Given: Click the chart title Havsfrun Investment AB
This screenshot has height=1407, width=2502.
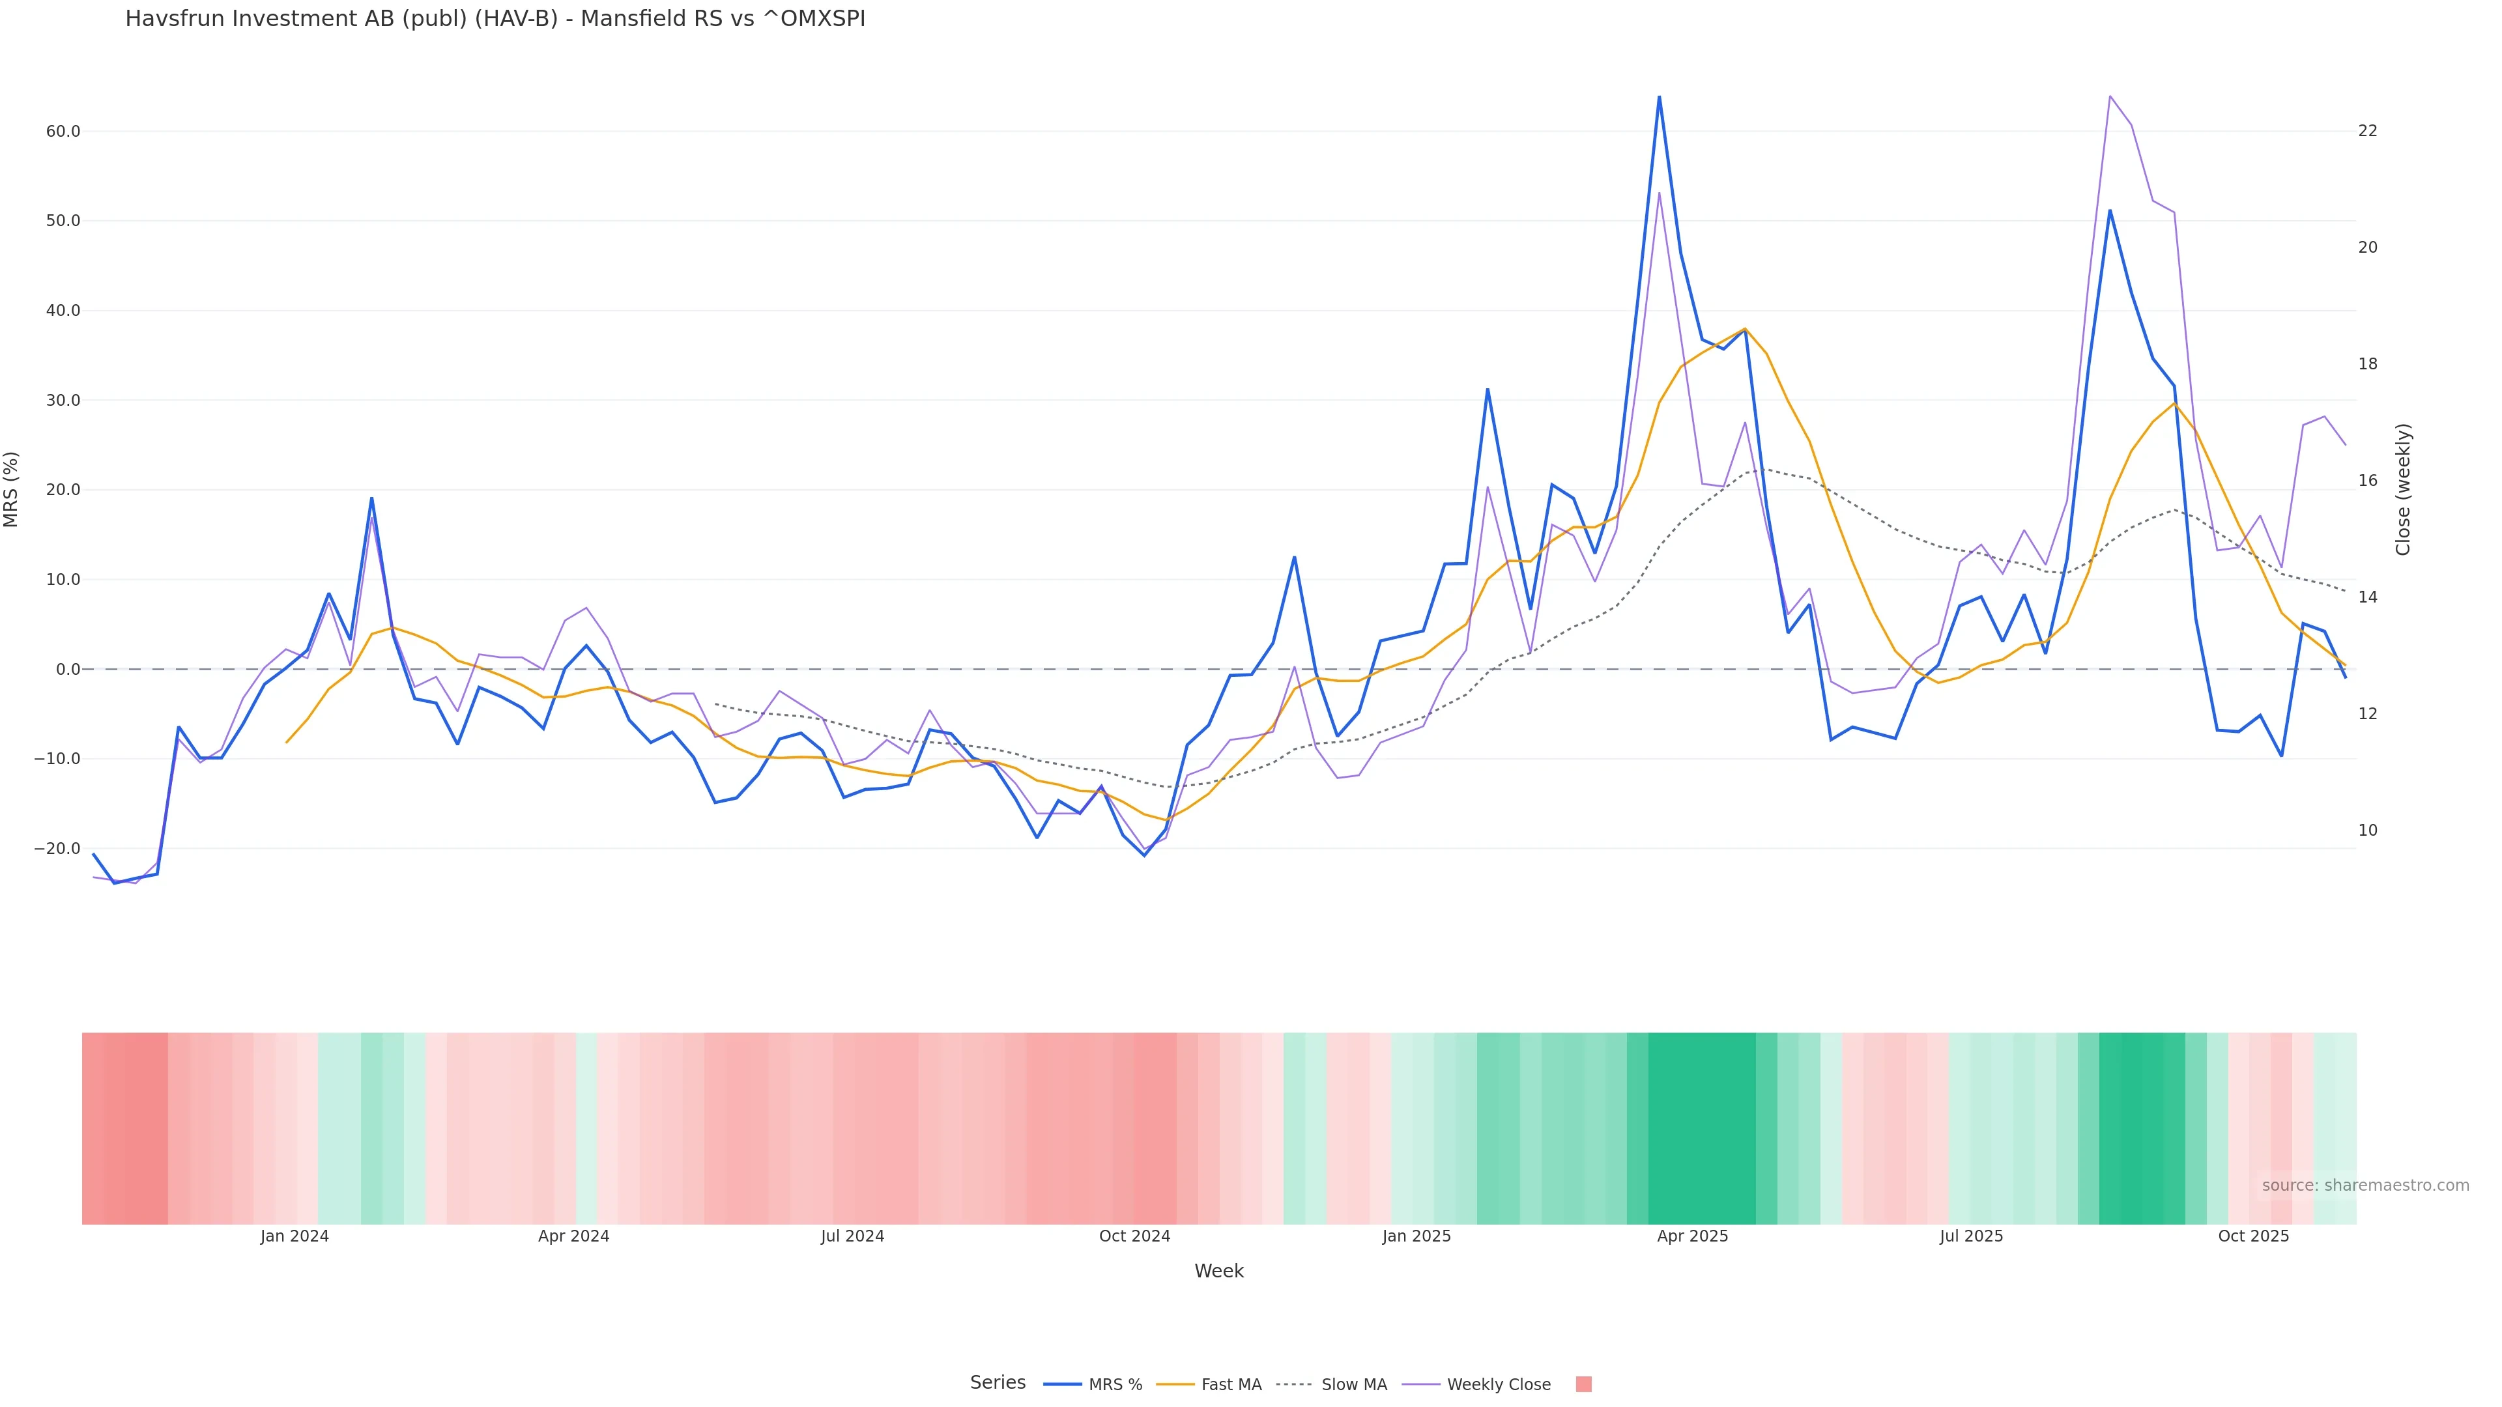Looking at the screenshot, I should [x=495, y=20].
